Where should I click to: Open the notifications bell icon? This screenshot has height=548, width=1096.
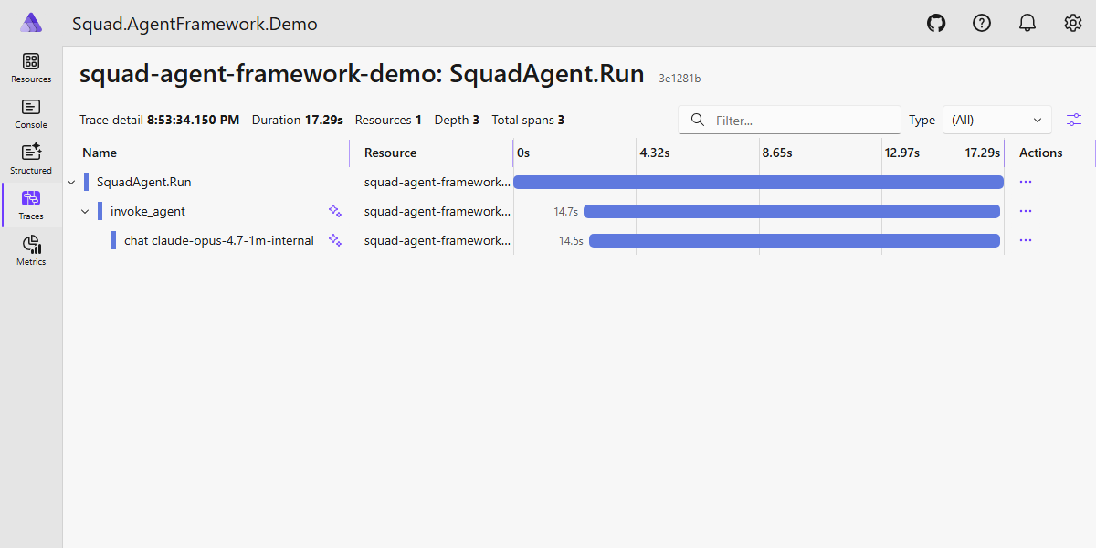tap(1027, 24)
